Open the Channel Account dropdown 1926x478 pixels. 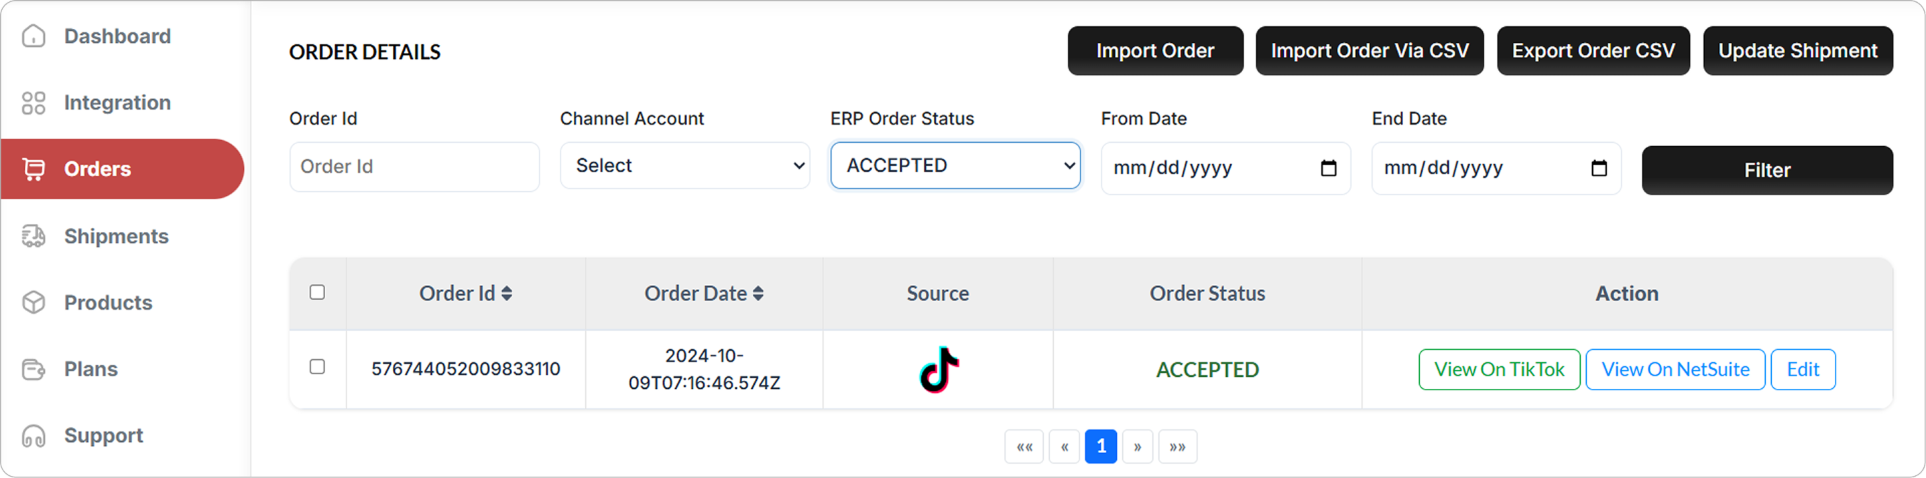click(x=684, y=166)
